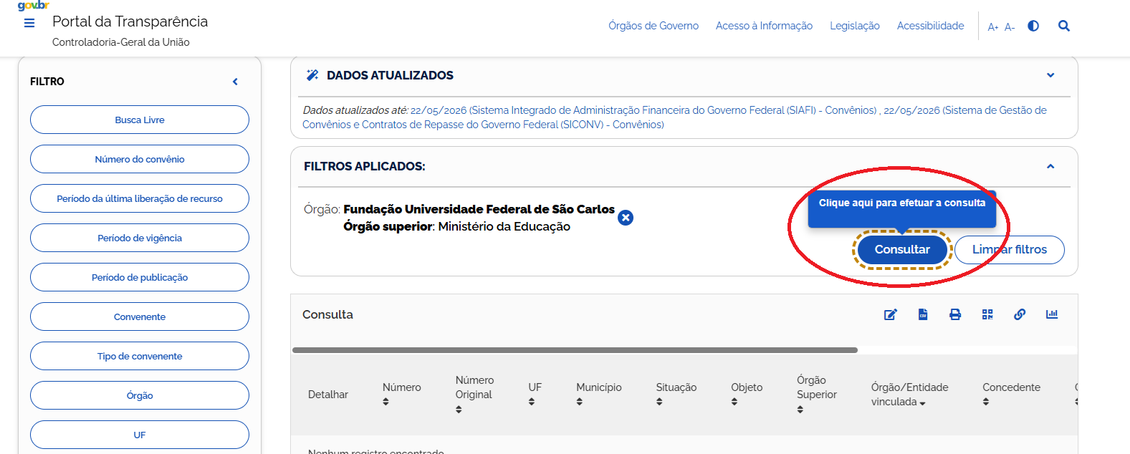Open the hamburger main menu

coord(29,23)
